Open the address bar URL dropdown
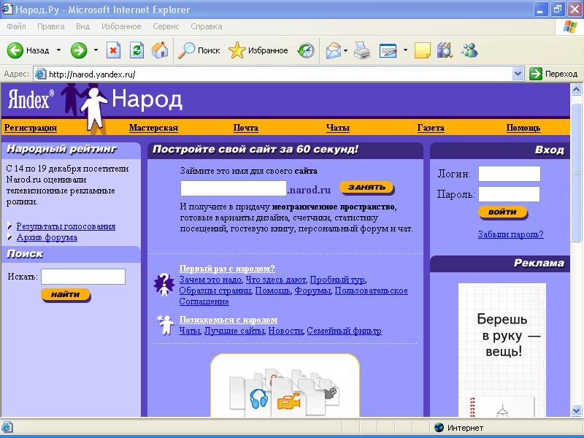Image resolution: width=584 pixels, height=438 pixels. click(518, 74)
